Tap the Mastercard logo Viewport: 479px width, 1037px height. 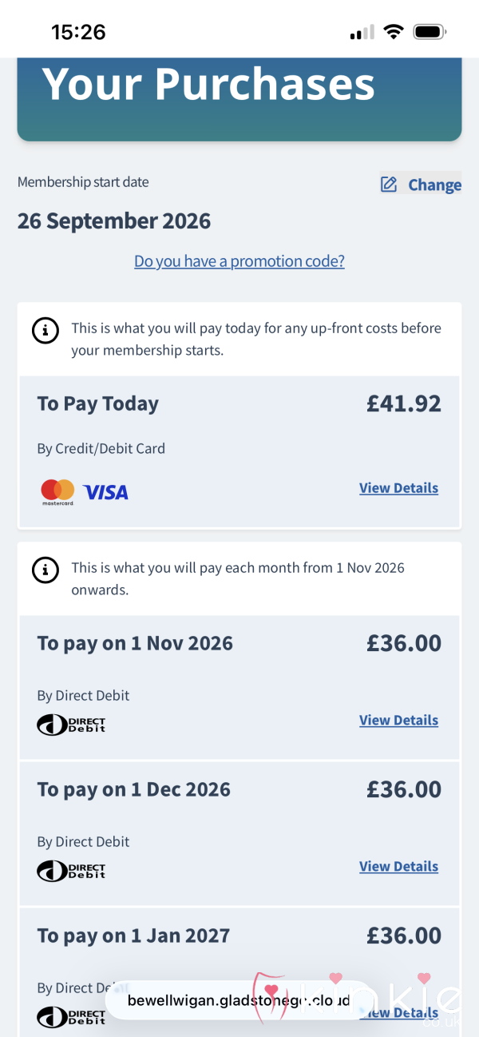57,492
